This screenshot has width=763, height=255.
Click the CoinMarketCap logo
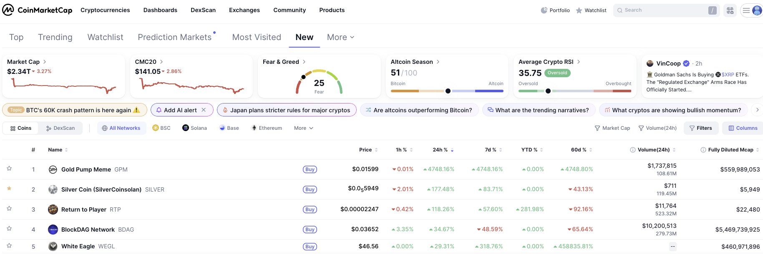[x=37, y=10]
